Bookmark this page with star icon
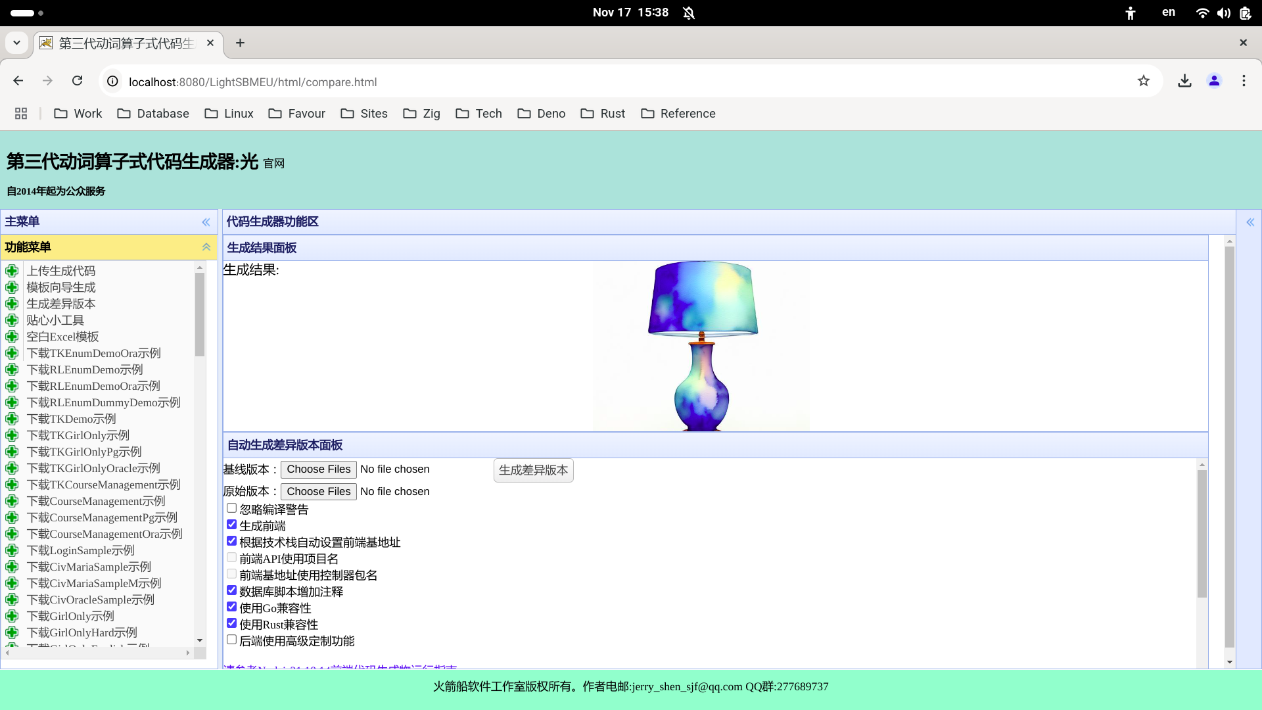 tap(1144, 81)
